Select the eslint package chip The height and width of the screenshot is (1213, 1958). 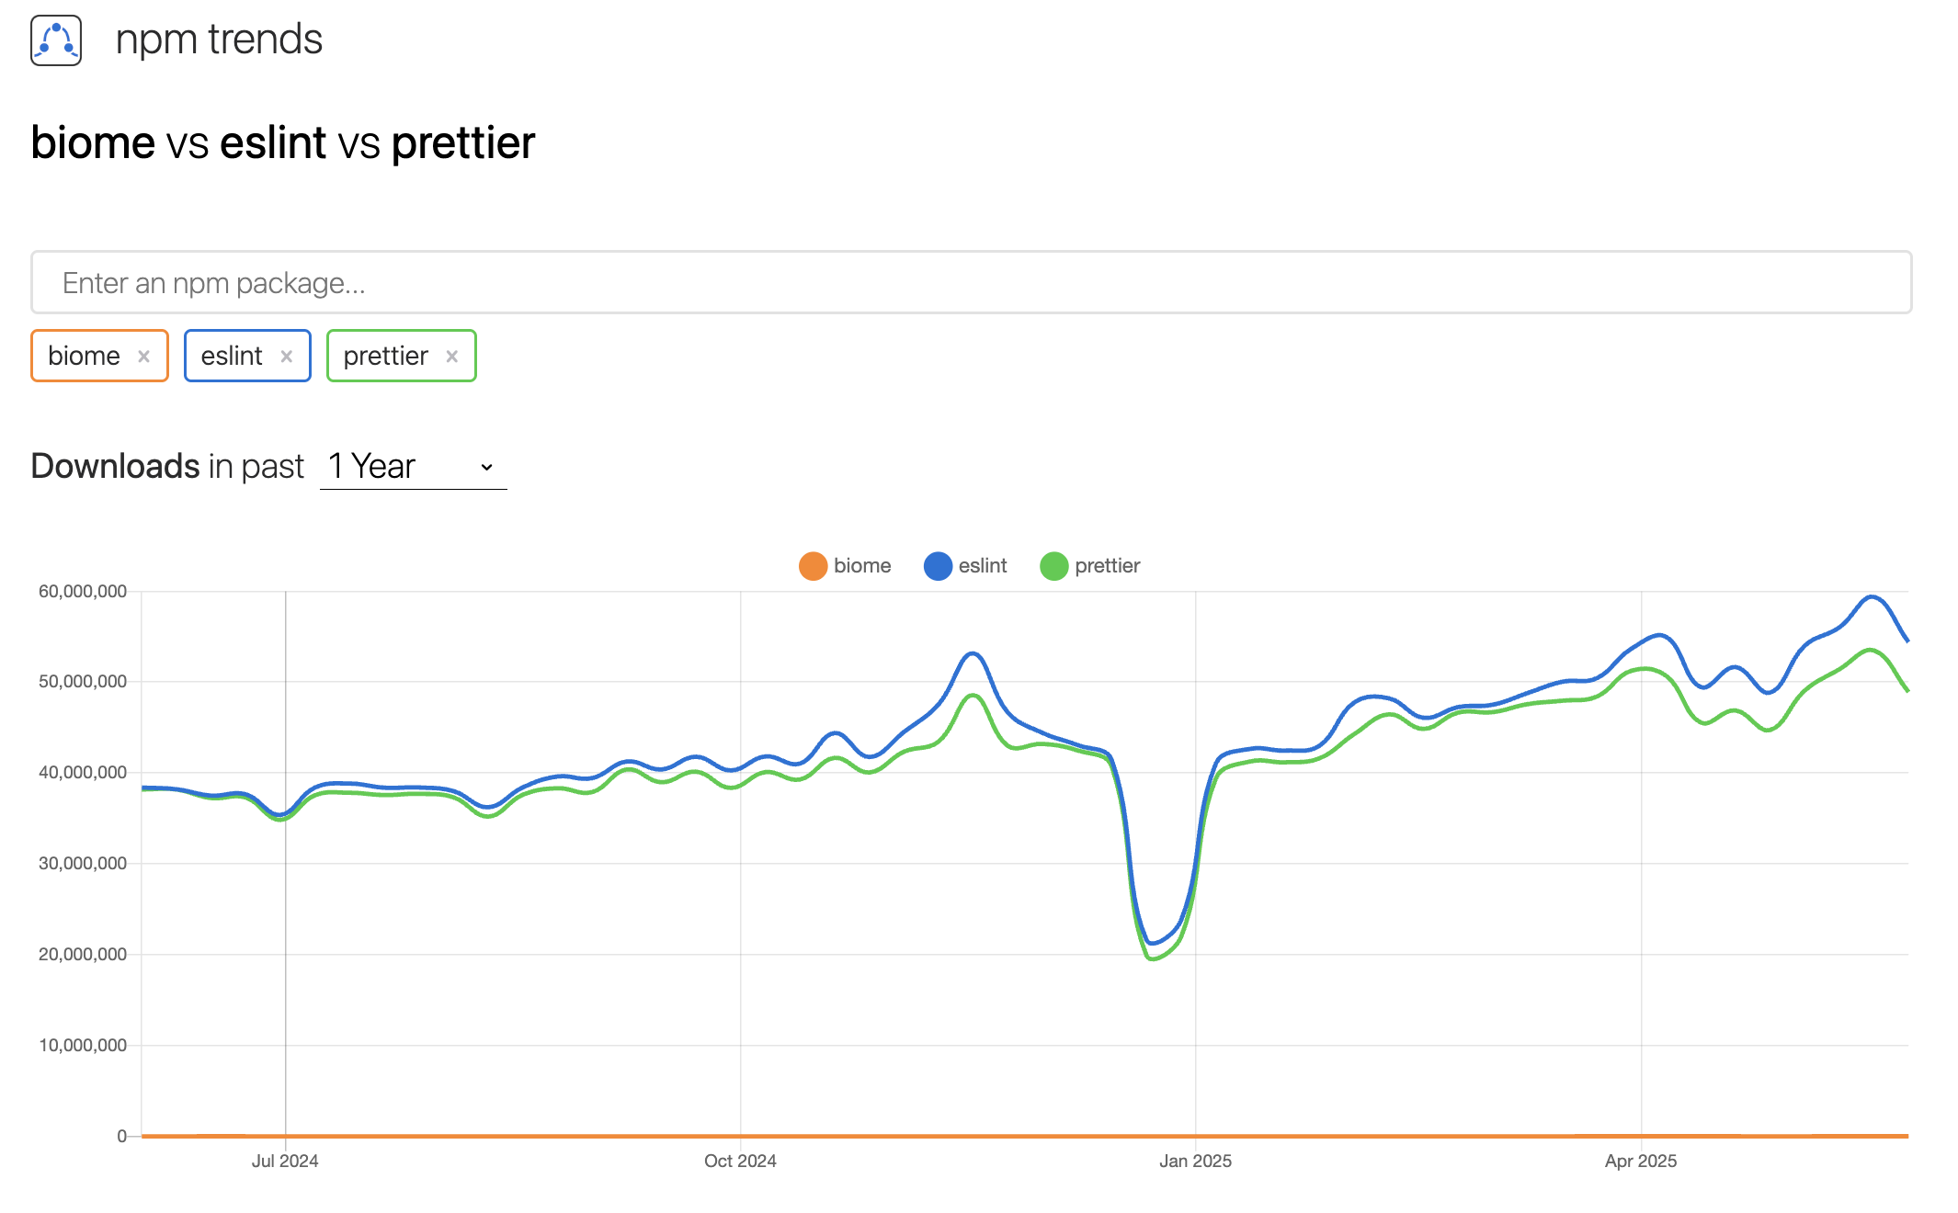[232, 357]
